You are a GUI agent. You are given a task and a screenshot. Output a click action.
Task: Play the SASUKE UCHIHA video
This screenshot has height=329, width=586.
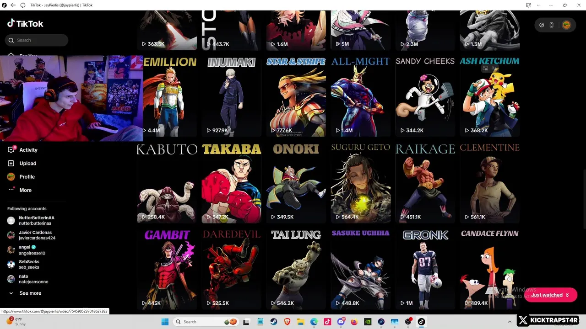pos(361,269)
